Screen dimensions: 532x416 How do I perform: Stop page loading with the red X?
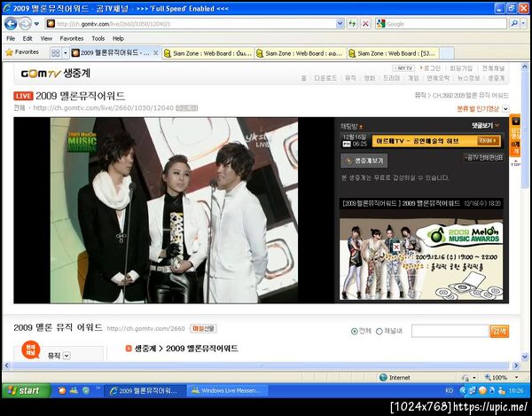click(365, 24)
